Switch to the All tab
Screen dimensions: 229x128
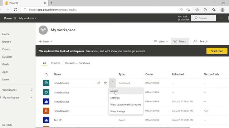tap(44, 63)
